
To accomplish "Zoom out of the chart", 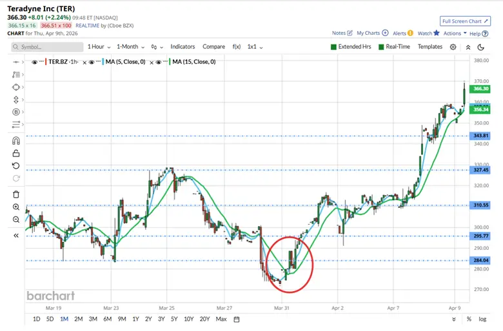I will tap(16, 220).
